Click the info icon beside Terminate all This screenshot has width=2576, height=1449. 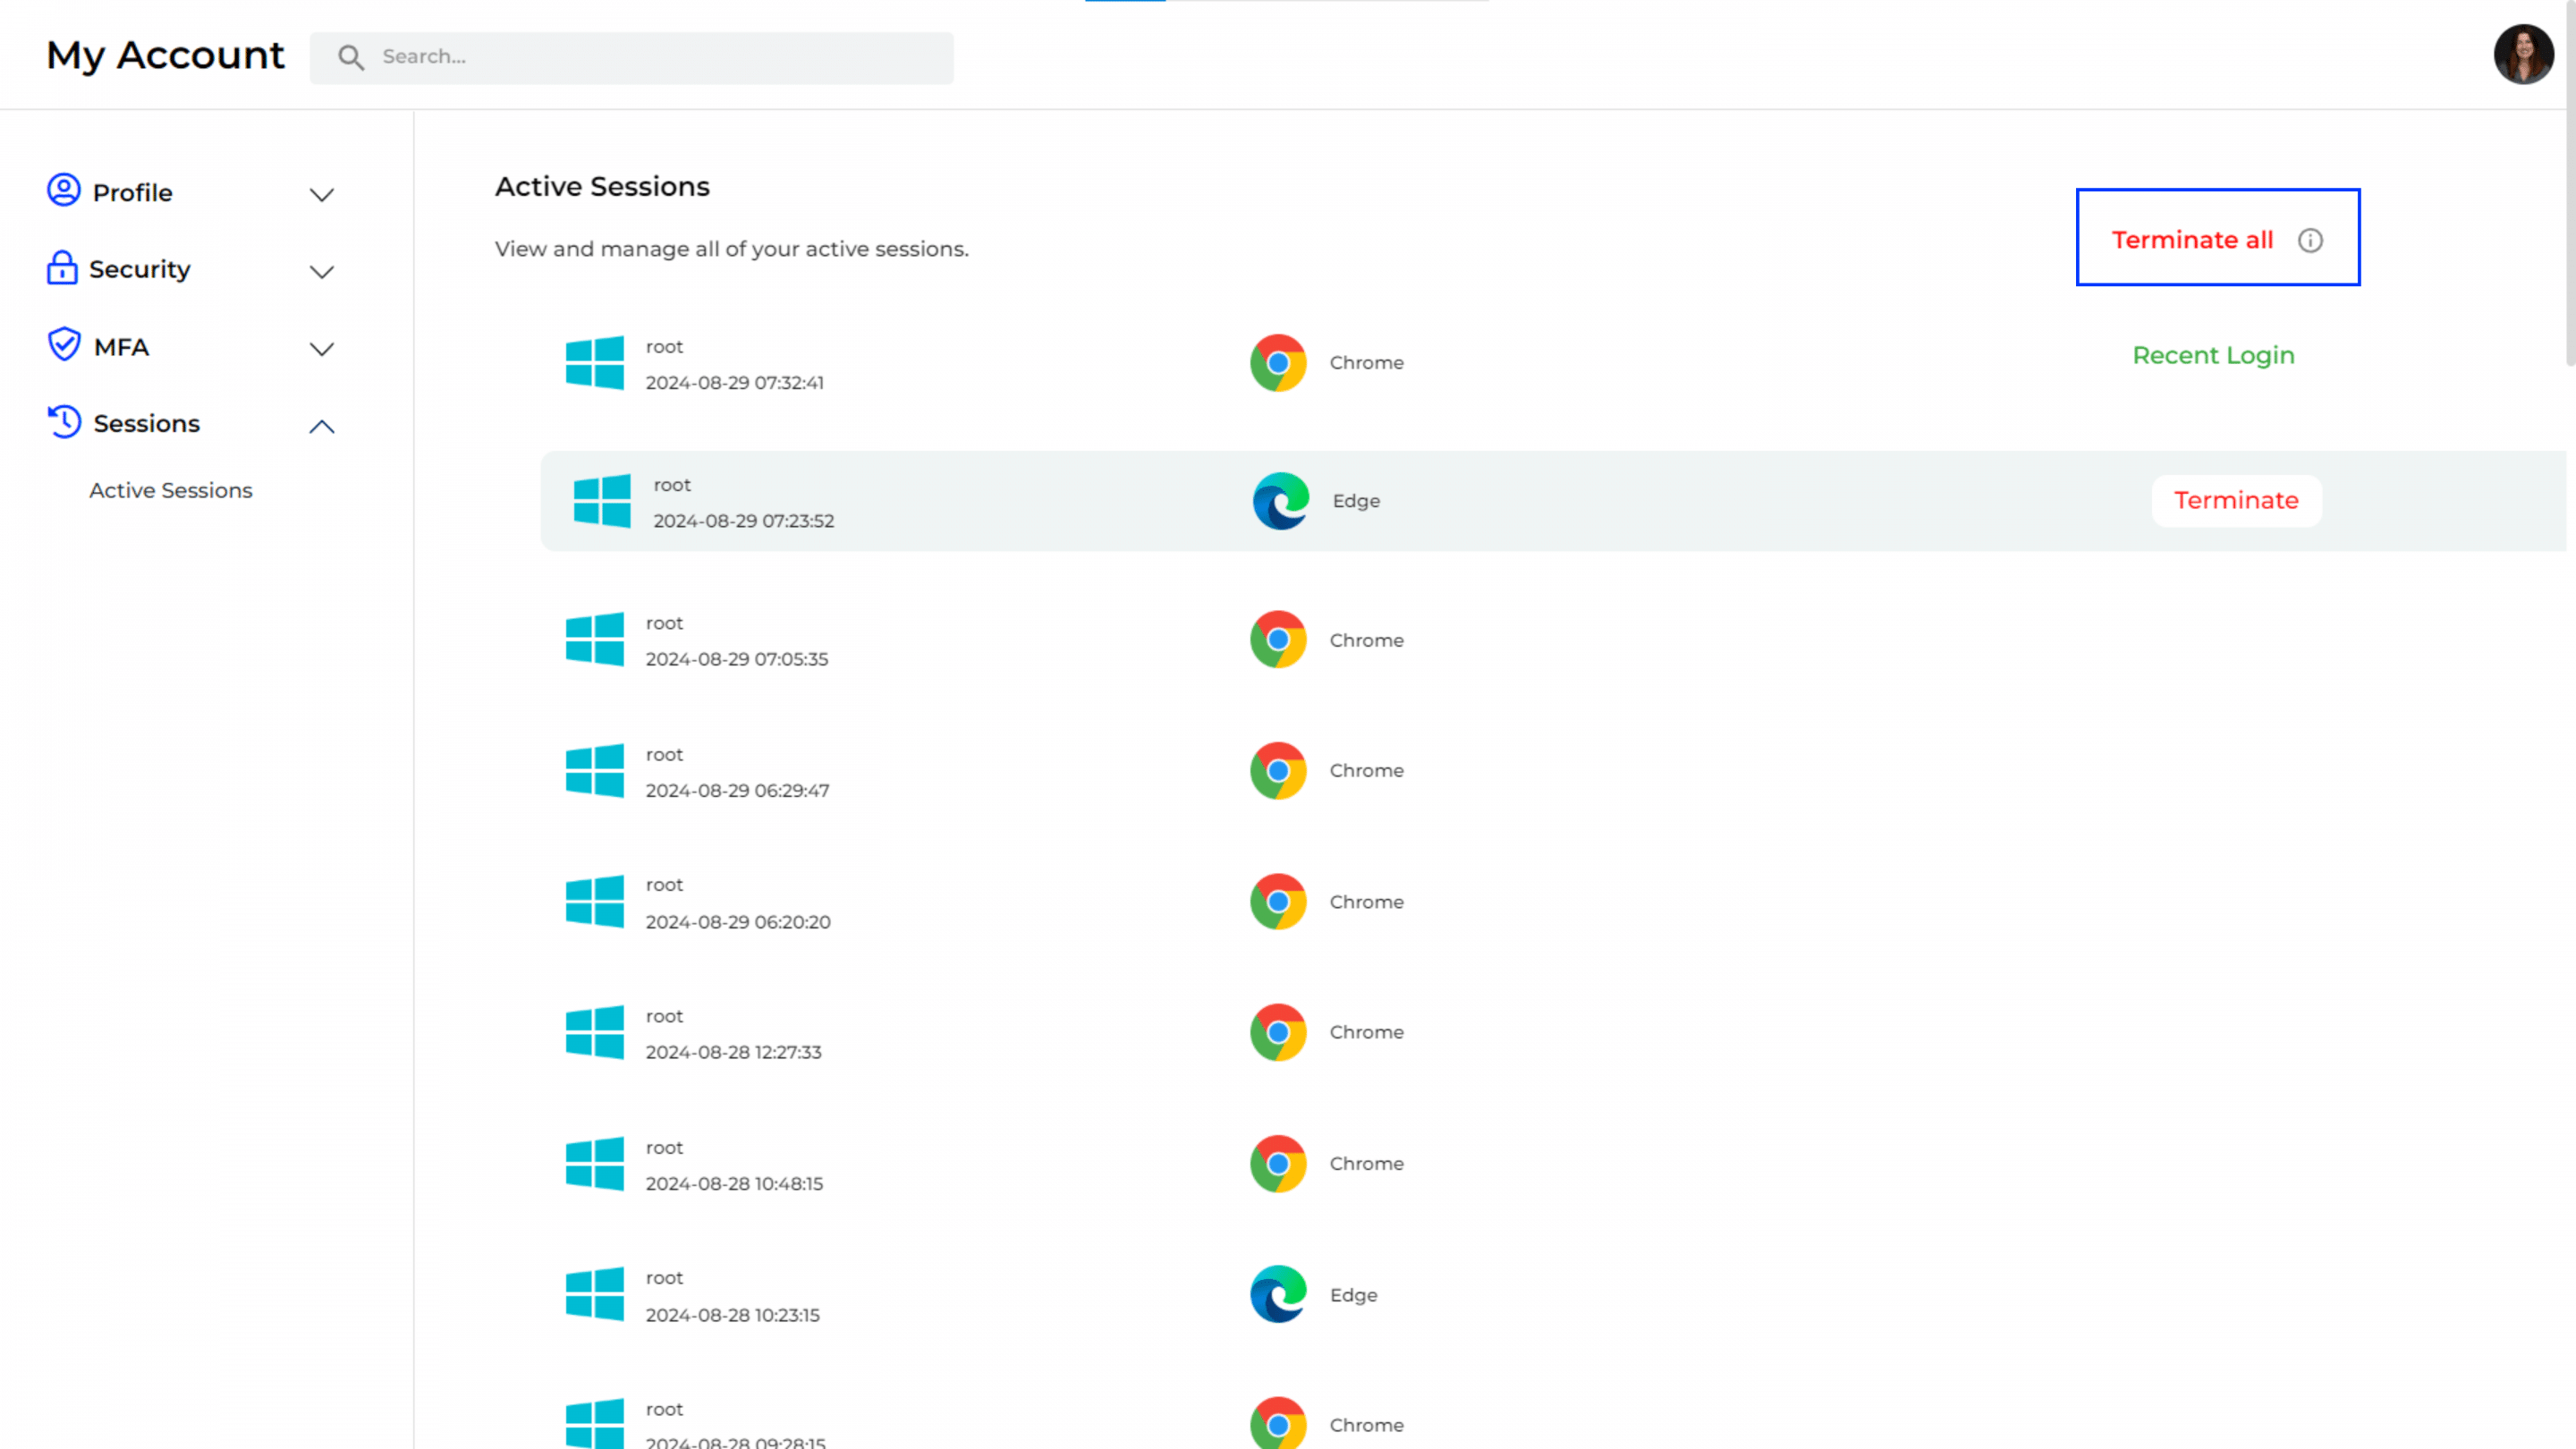click(x=2310, y=240)
